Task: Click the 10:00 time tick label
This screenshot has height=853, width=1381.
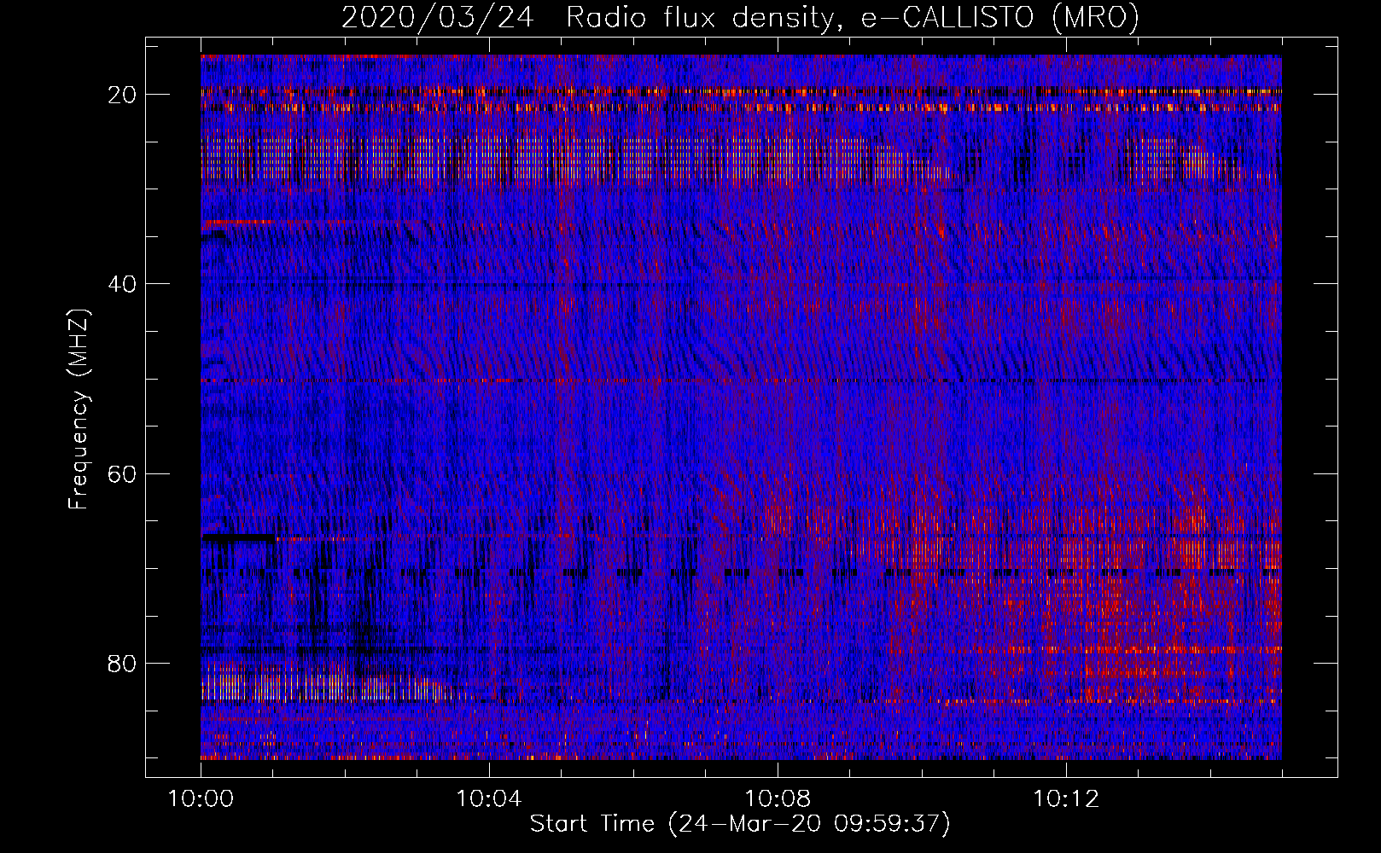Action: coord(201,799)
